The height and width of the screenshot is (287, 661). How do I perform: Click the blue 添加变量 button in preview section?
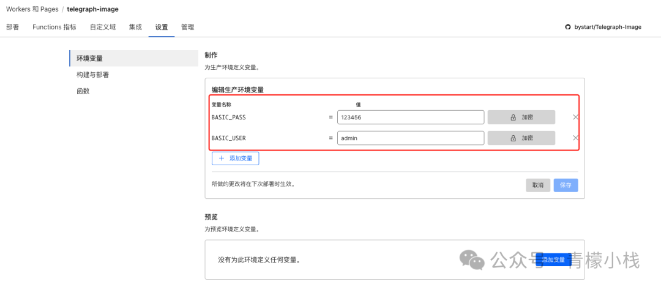(x=553, y=259)
